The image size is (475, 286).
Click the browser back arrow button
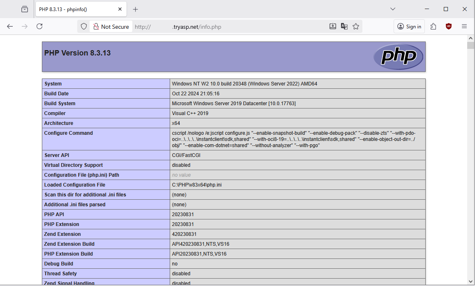10,26
